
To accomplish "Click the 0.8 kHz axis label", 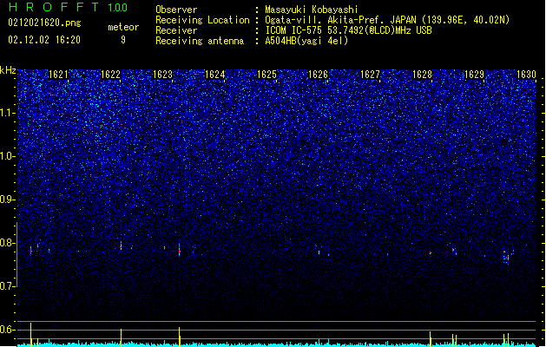I will point(8,243).
